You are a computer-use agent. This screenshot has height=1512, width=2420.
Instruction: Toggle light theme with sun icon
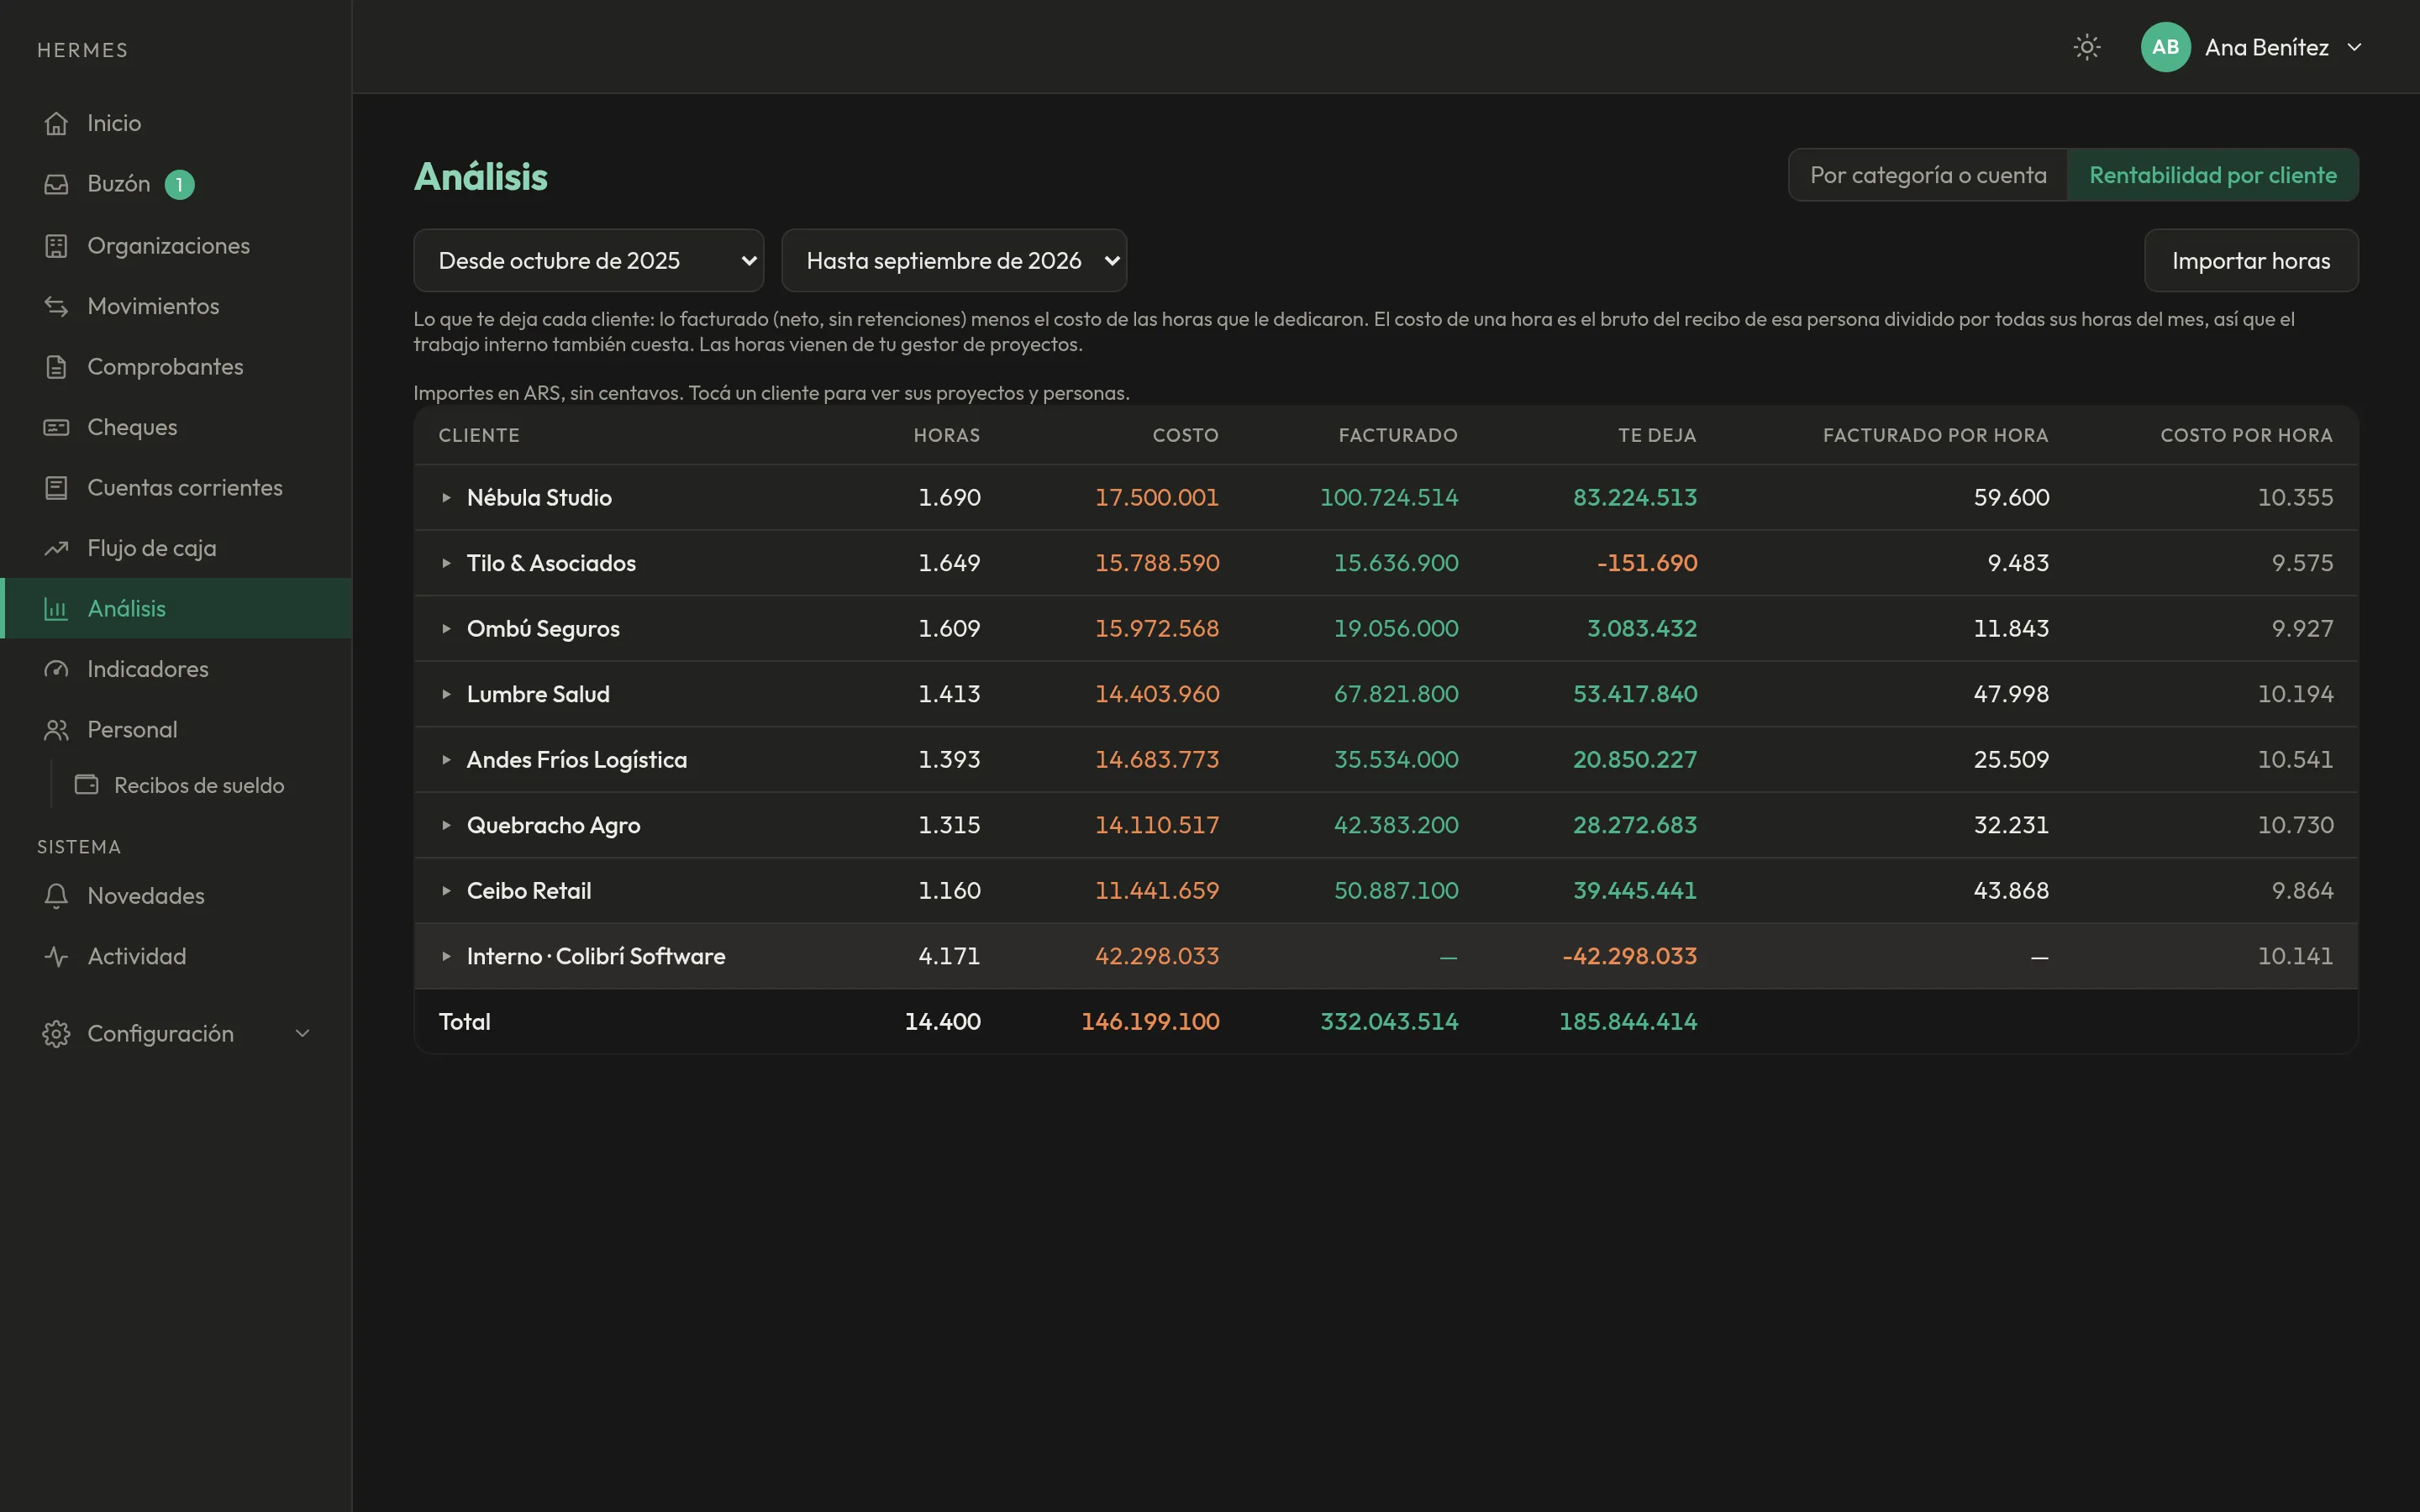coord(2086,47)
